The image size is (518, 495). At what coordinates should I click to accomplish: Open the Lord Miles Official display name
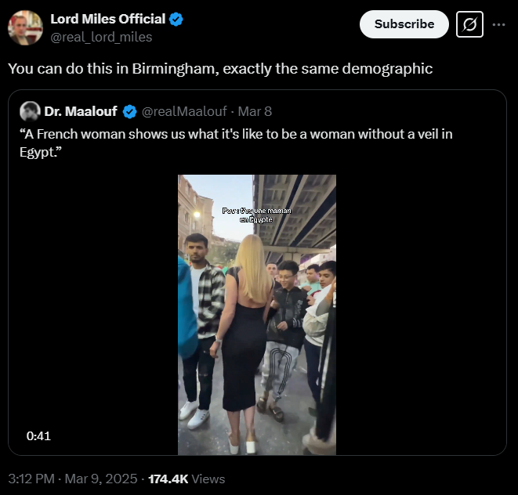(x=108, y=20)
